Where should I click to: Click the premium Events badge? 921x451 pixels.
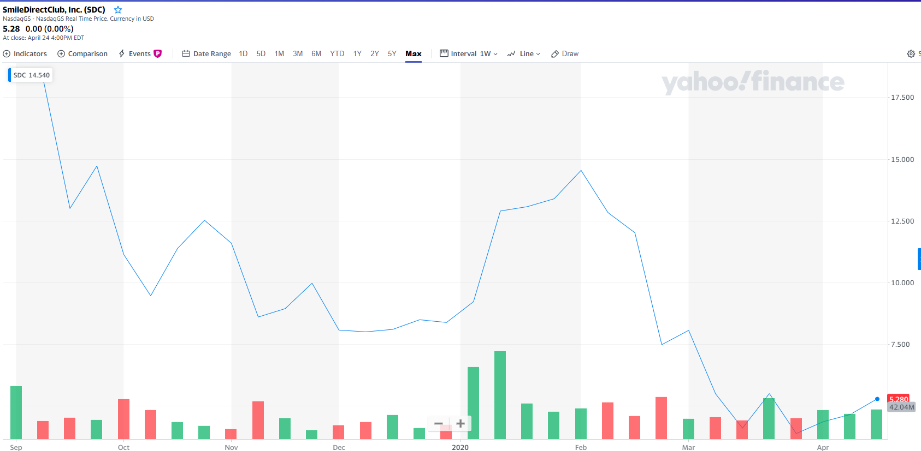pos(158,53)
